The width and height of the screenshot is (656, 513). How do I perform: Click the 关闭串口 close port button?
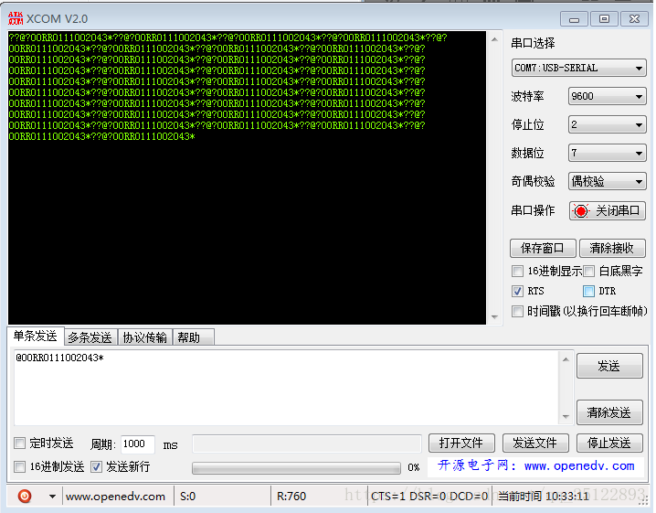pos(607,210)
